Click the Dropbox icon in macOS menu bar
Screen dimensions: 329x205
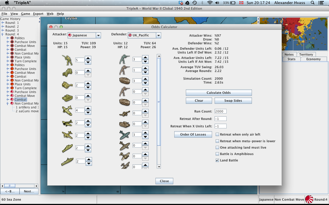pyautogui.click(x=181, y=3)
